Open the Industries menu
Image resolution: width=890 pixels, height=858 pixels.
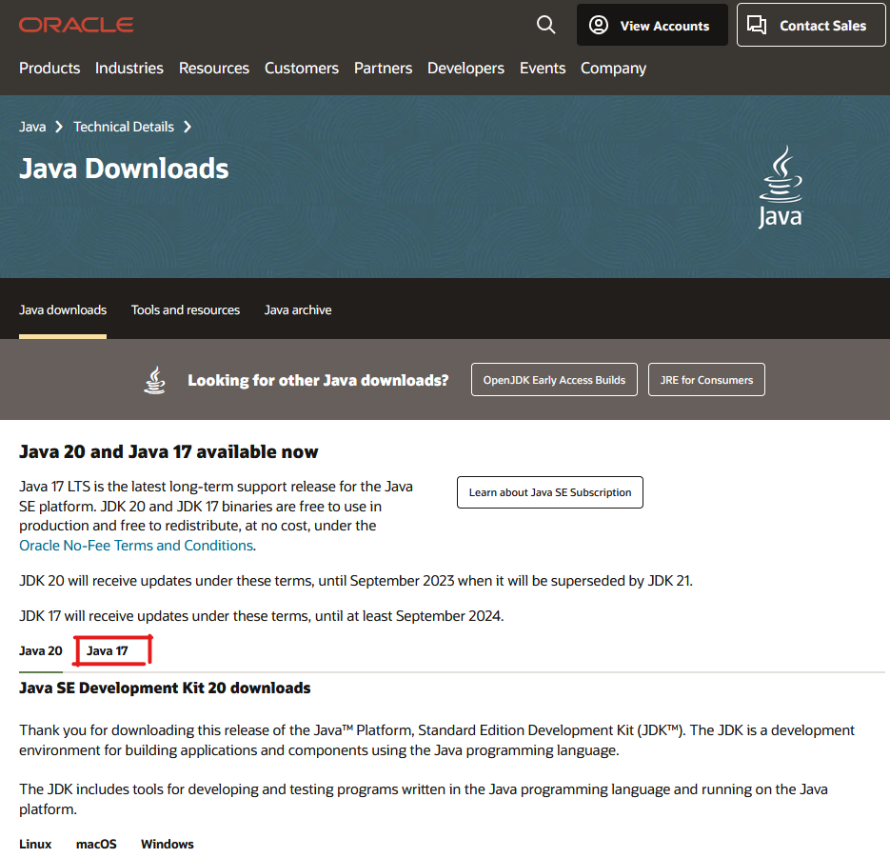(x=129, y=69)
